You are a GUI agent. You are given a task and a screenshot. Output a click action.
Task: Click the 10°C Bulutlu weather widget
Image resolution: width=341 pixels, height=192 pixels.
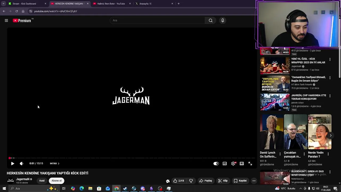[x=285, y=189]
